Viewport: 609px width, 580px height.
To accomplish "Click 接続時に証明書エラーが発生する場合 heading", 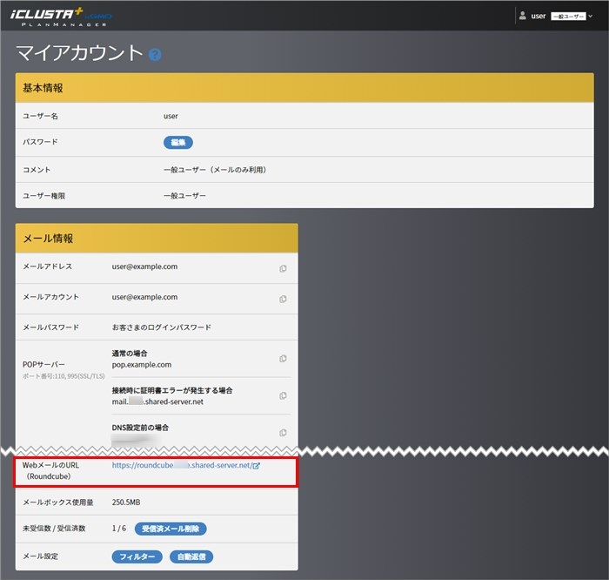I will [x=172, y=390].
